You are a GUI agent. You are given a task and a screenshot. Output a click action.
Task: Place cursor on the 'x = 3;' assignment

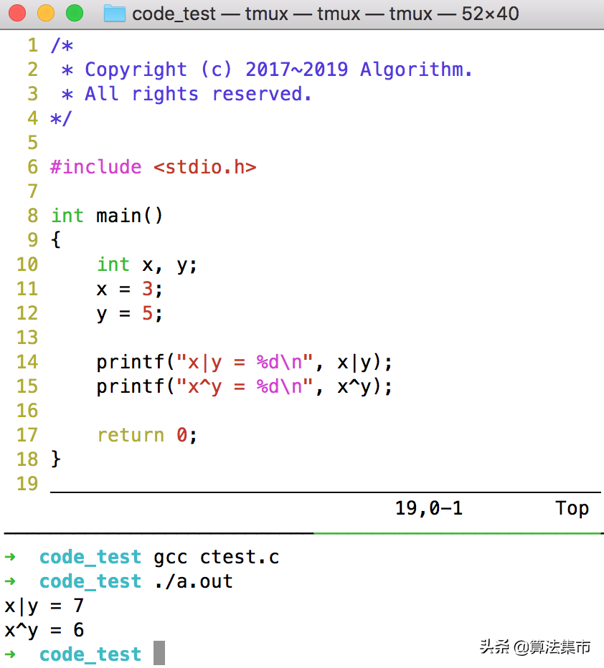click(x=130, y=290)
